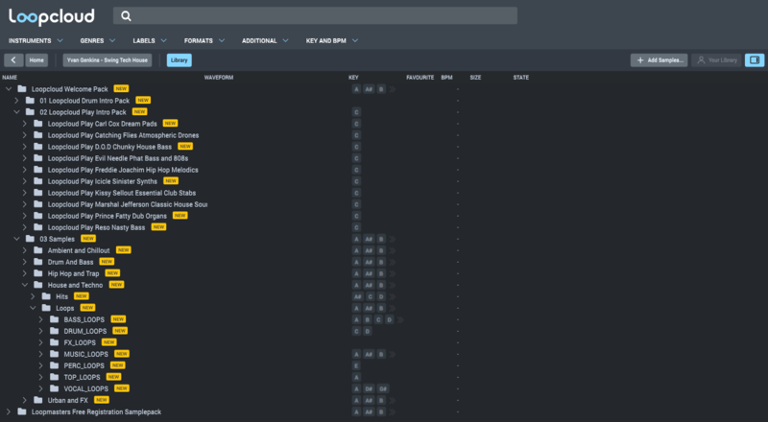Screen dimensions: 768x422
Task: Click folder icon of Loopmasters Free Registration Samplepack
Action: [x=22, y=411]
